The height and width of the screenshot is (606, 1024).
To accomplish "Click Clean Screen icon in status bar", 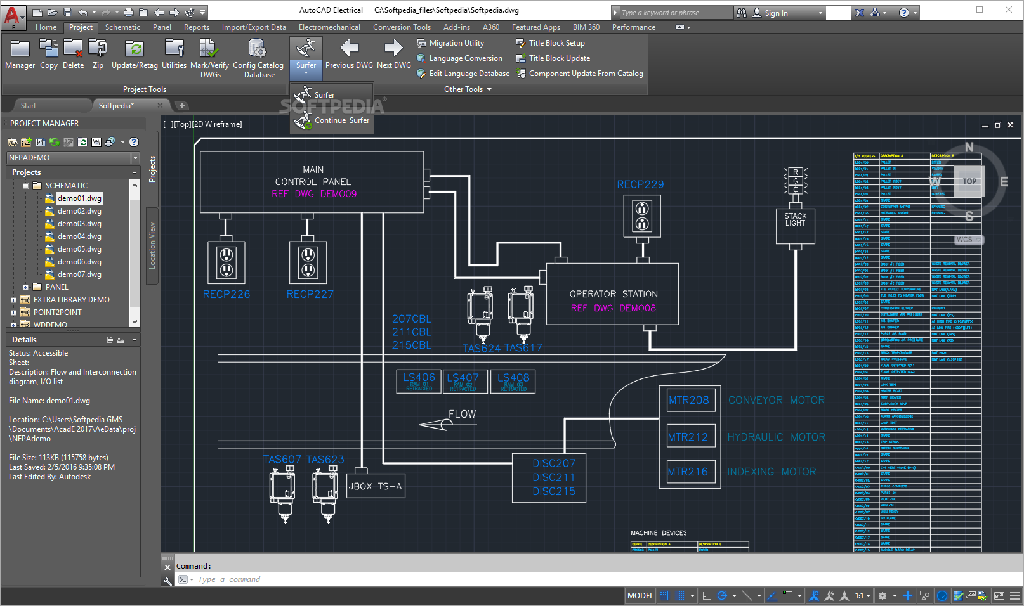I will (999, 596).
